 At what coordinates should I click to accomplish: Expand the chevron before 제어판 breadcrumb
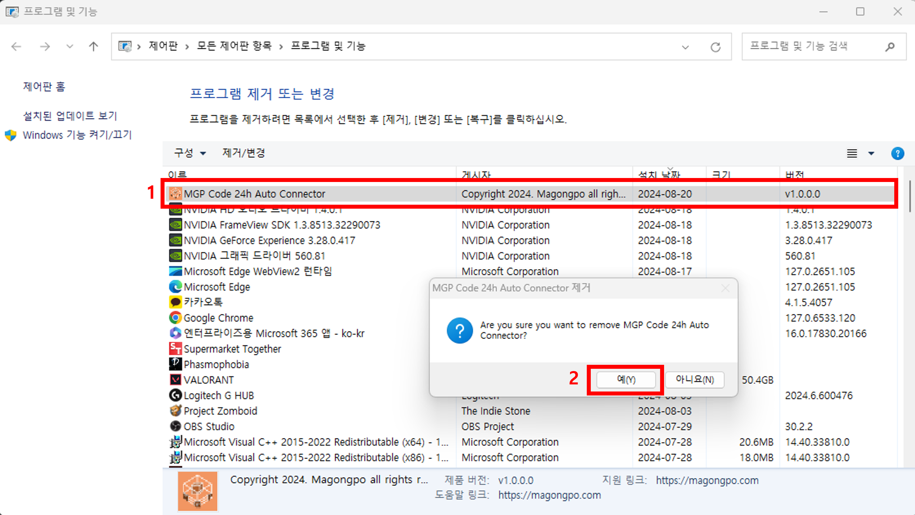coord(139,47)
